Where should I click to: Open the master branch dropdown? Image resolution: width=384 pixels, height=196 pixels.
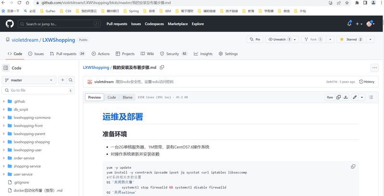[x=30, y=80]
